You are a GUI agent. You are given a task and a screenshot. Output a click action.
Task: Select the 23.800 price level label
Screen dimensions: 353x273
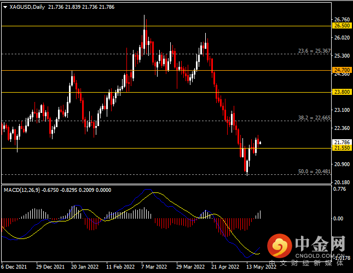coord(342,92)
